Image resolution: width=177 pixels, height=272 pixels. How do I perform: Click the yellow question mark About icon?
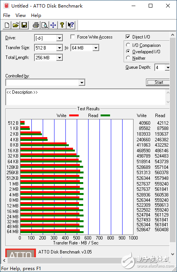[x=62, y=25]
